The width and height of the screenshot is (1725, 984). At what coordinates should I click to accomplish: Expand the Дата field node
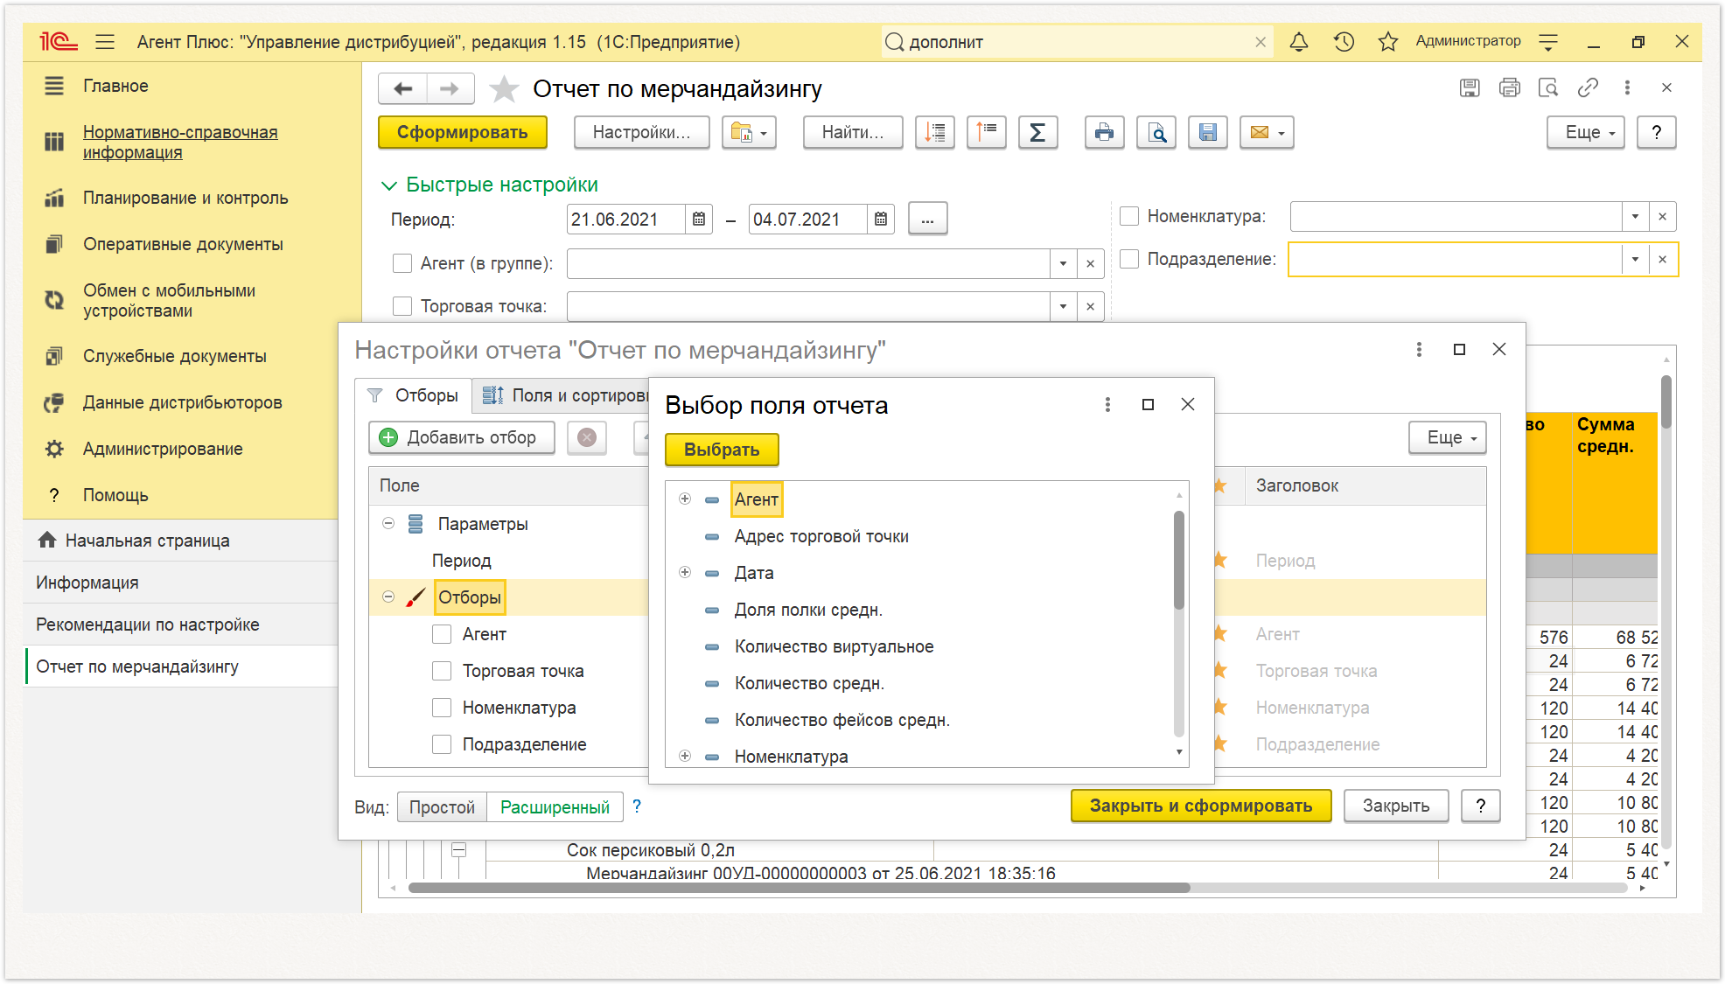[685, 572]
